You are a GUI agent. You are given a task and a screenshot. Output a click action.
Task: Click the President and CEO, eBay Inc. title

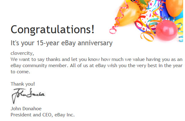coord(42,115)
